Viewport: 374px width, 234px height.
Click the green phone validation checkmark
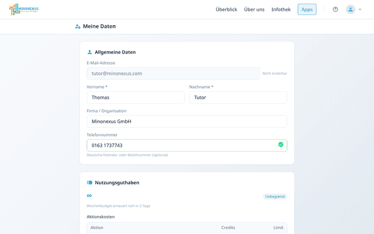tap(280, 145)
